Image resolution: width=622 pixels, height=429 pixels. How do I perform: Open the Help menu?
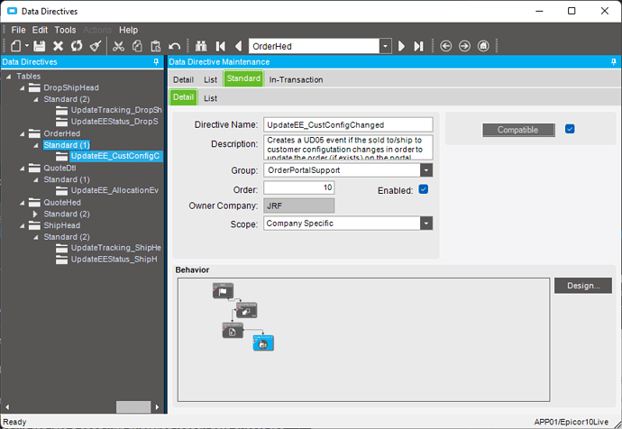click(129, 30)
